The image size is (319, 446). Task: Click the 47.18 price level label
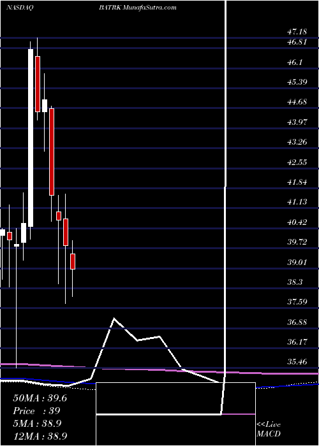coord(297,32)
